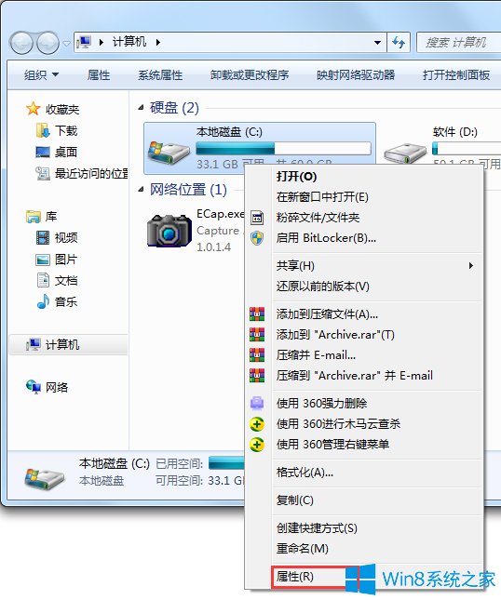Open 文档 library icon
This screenshot has width=501, height=600.
click(43, 280)
